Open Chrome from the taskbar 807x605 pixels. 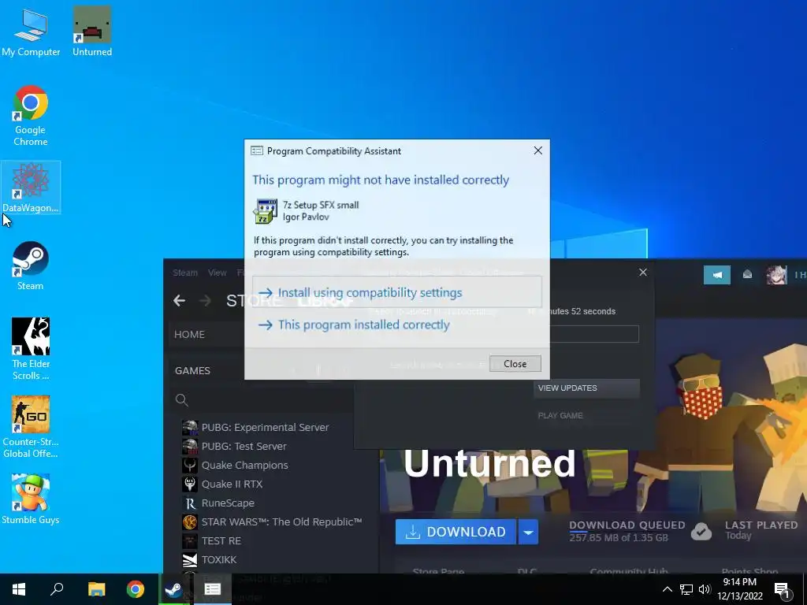coord(136,589)
